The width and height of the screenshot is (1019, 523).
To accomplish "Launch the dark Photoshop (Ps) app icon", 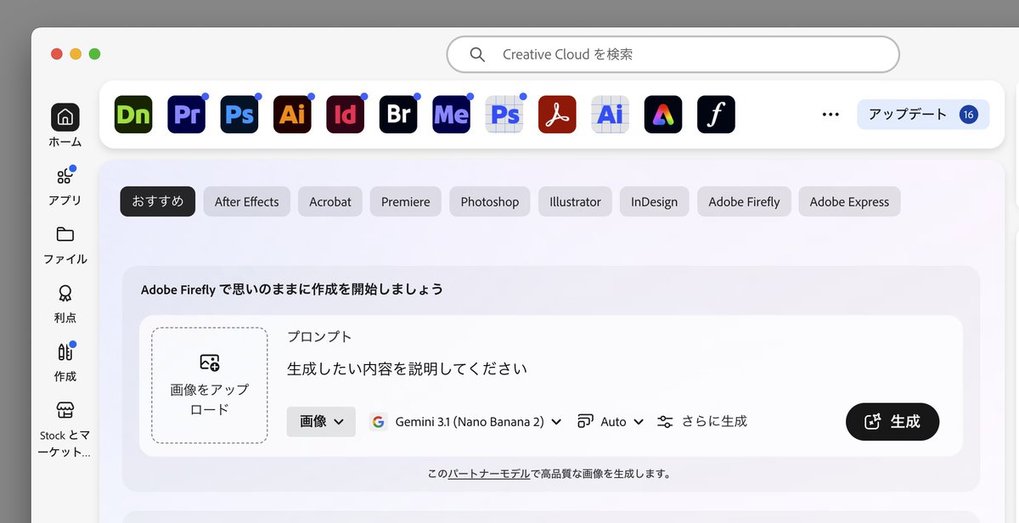I will (239, 115).
